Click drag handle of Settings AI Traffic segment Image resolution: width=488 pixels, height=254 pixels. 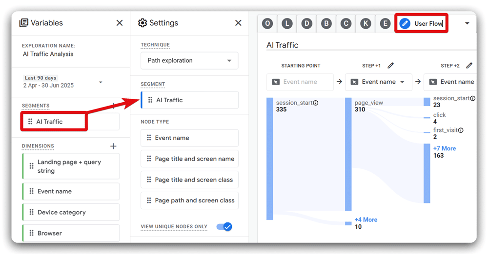click(x=150, y=100)
